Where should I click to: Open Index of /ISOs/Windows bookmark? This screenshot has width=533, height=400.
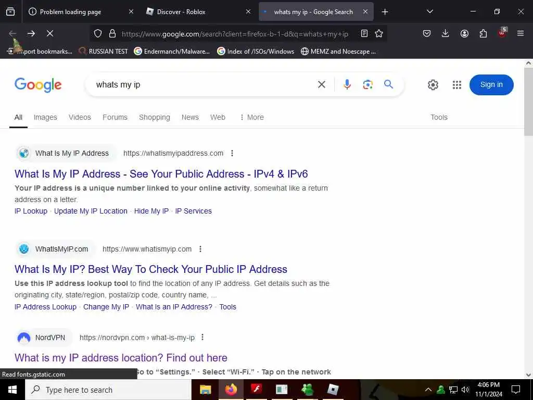pyautogui.click(x=256, y=52)
